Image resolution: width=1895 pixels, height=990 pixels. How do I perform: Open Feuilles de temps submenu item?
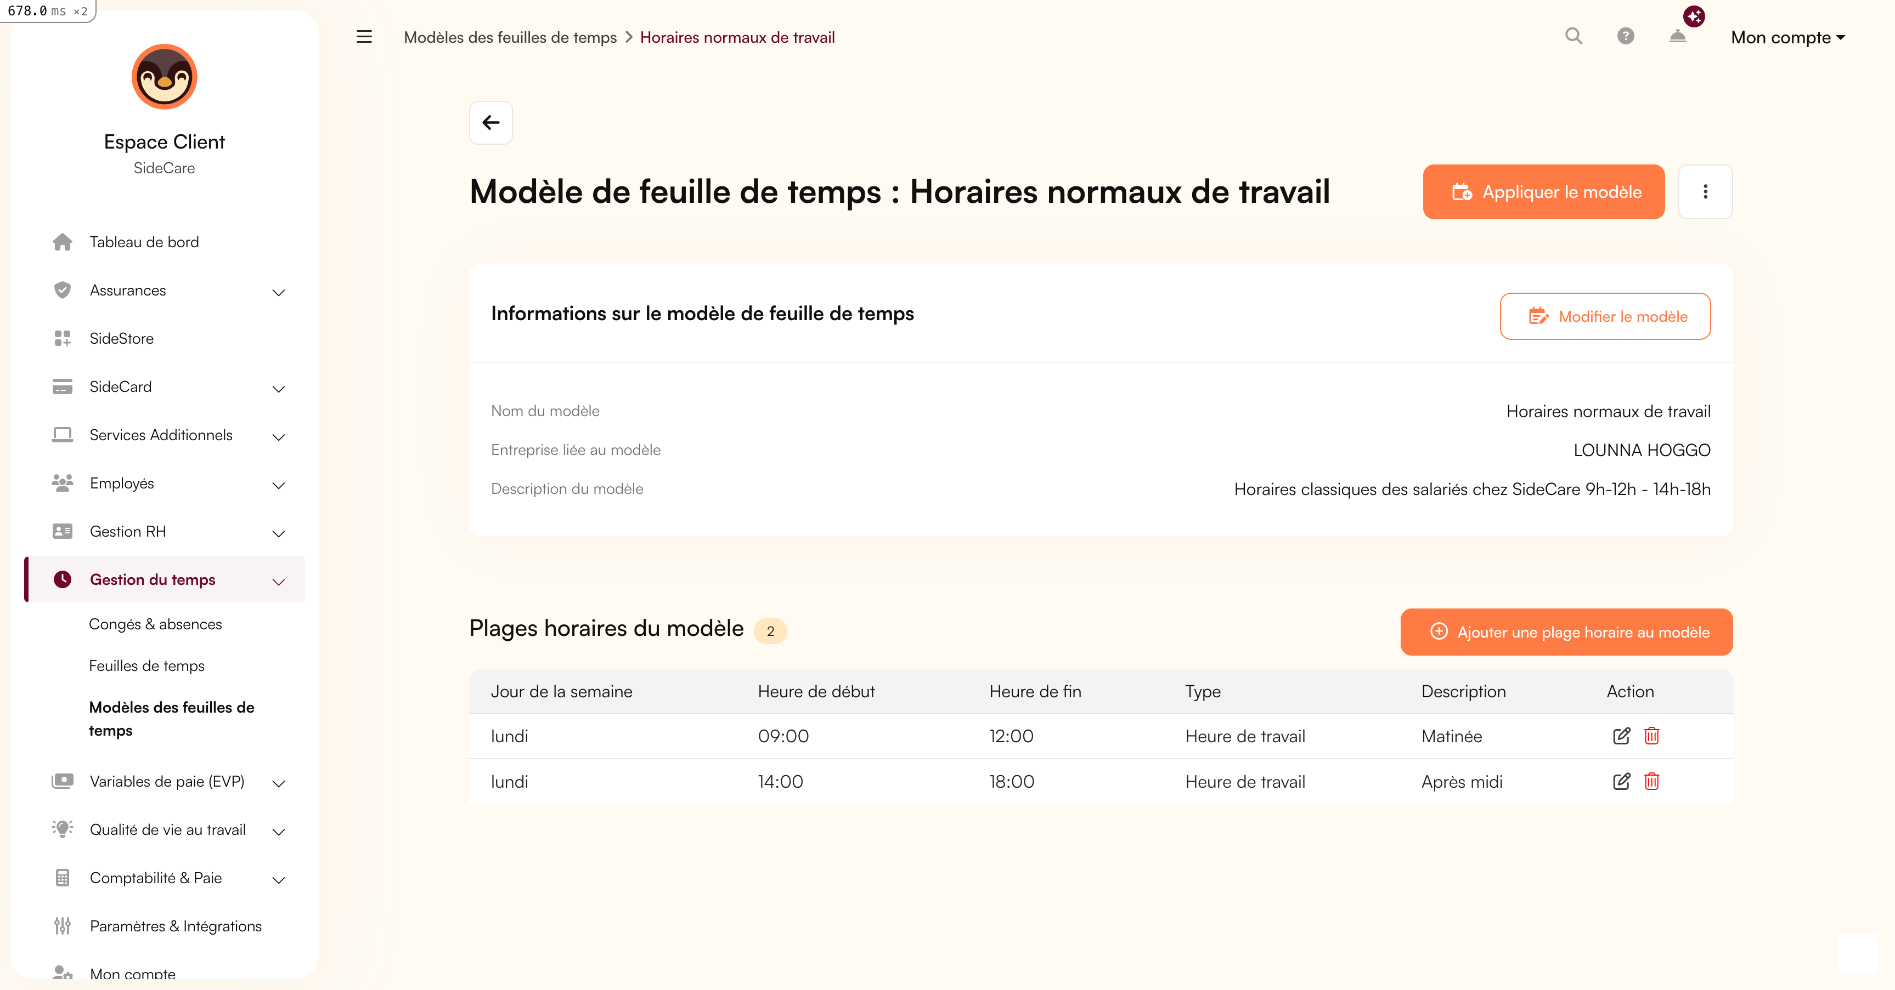tap(146, 666)
